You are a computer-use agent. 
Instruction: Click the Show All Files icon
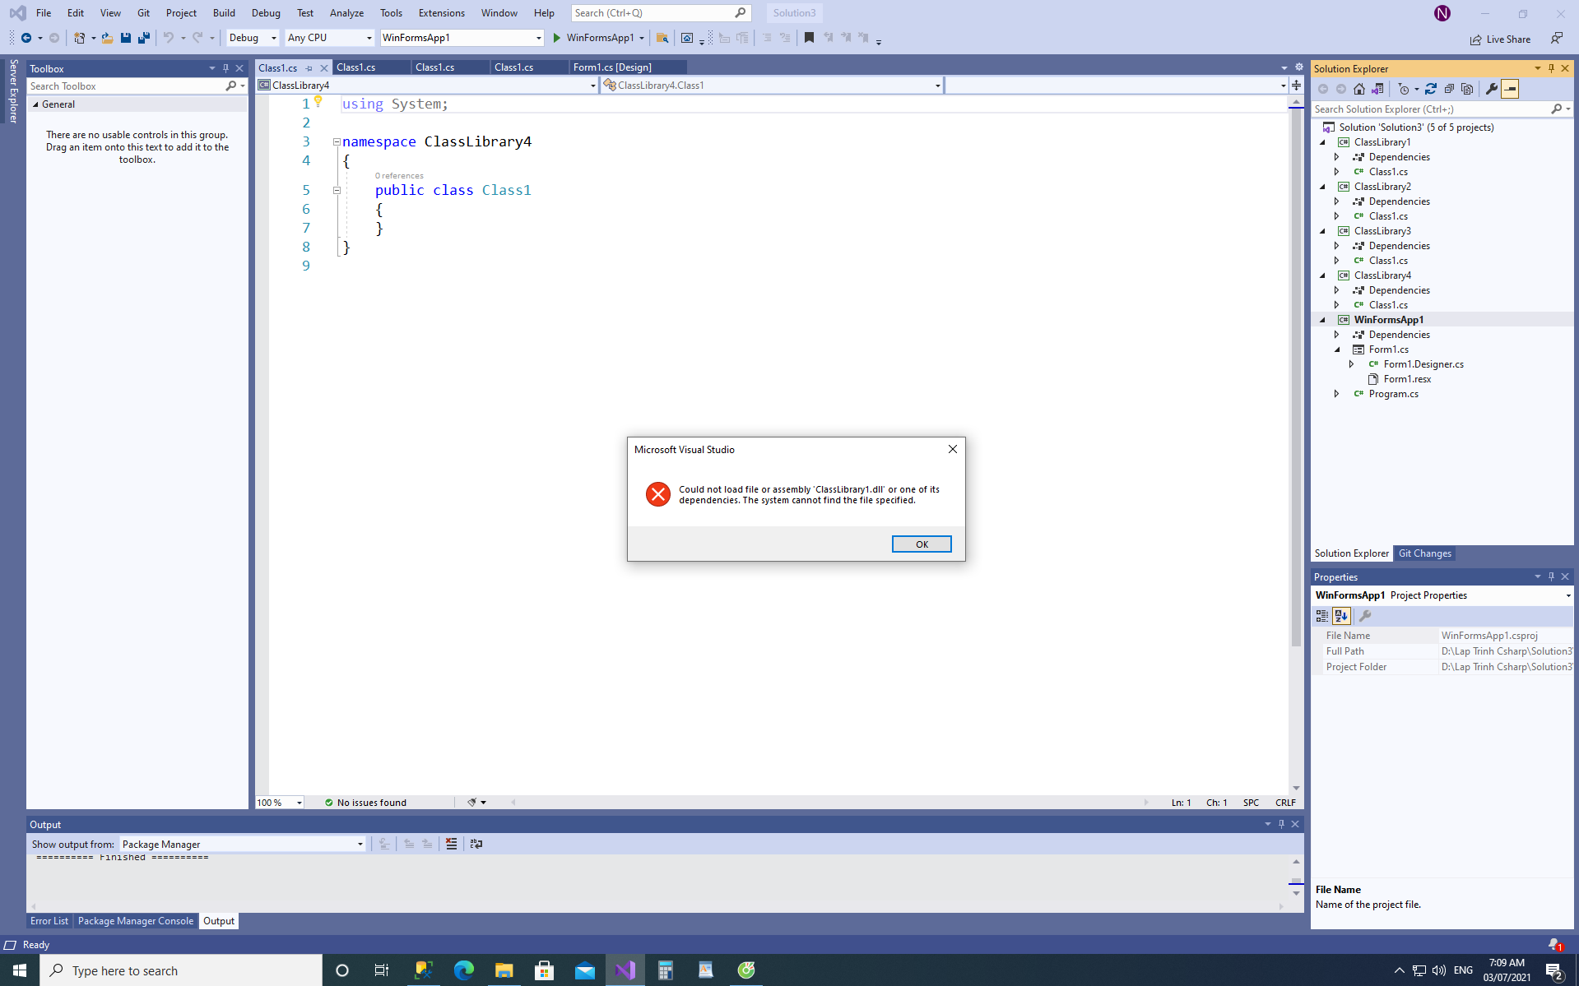click(x=1467, y=89)
